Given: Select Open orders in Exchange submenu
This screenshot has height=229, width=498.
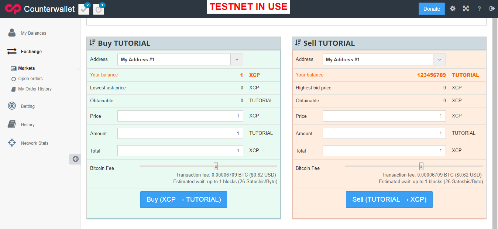Looking at the screenshot, I should click(30, 79).
